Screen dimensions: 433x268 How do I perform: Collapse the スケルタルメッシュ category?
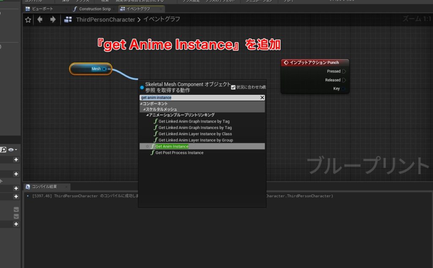pos(144,109)
